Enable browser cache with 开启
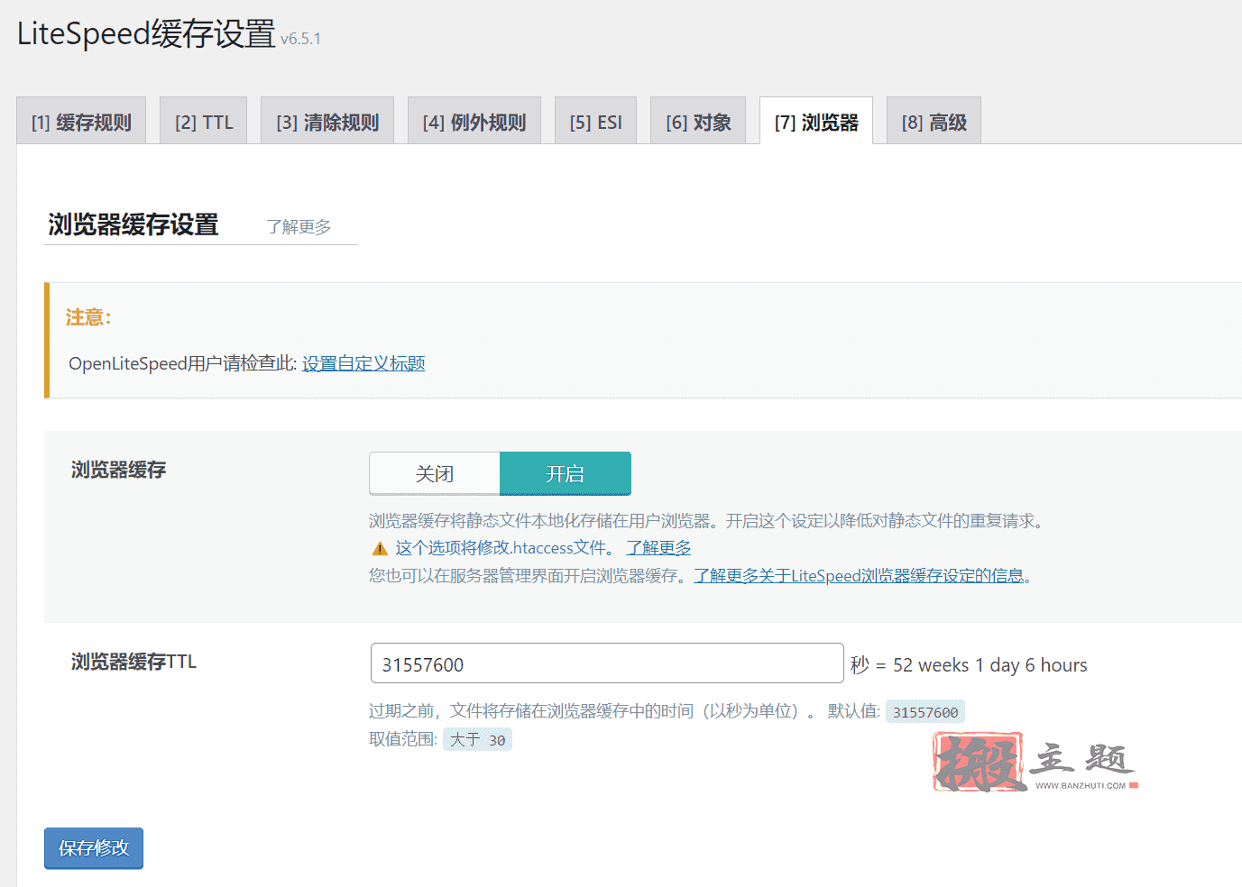The image size is (1242, 887). point(566,473)
